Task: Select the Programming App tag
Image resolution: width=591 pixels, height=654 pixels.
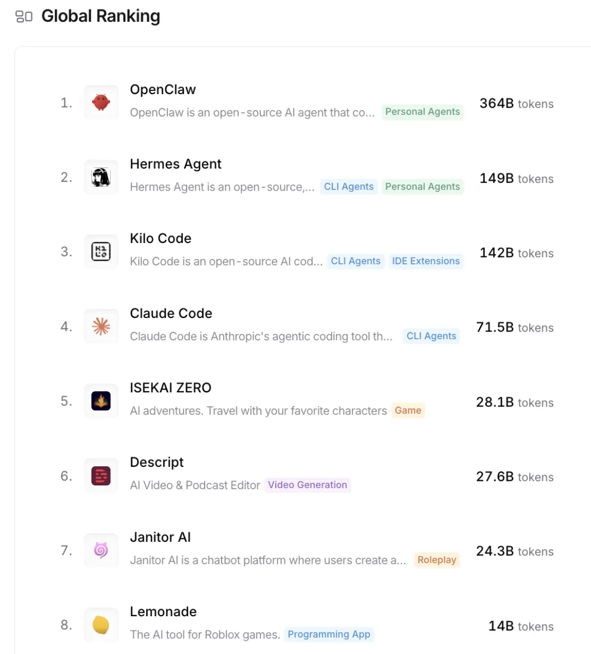Action: click(x=329, y=634)
